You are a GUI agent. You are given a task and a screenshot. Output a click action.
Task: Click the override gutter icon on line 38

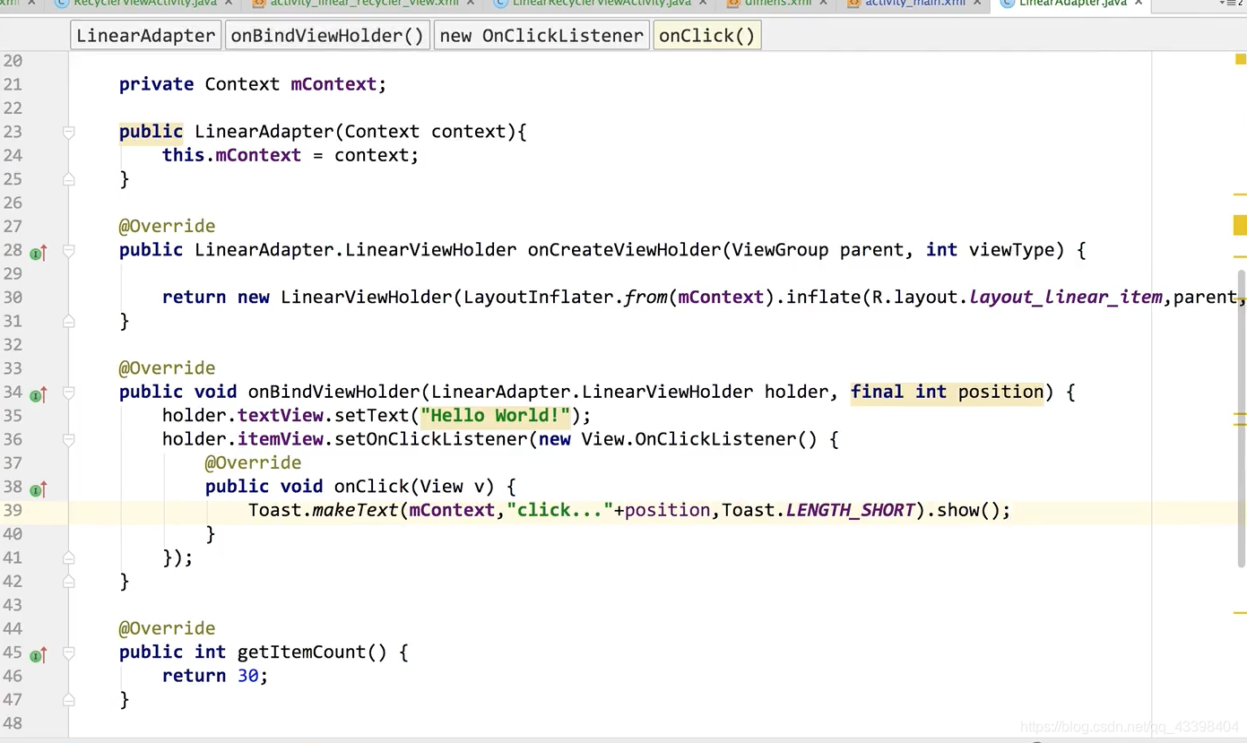38,489
